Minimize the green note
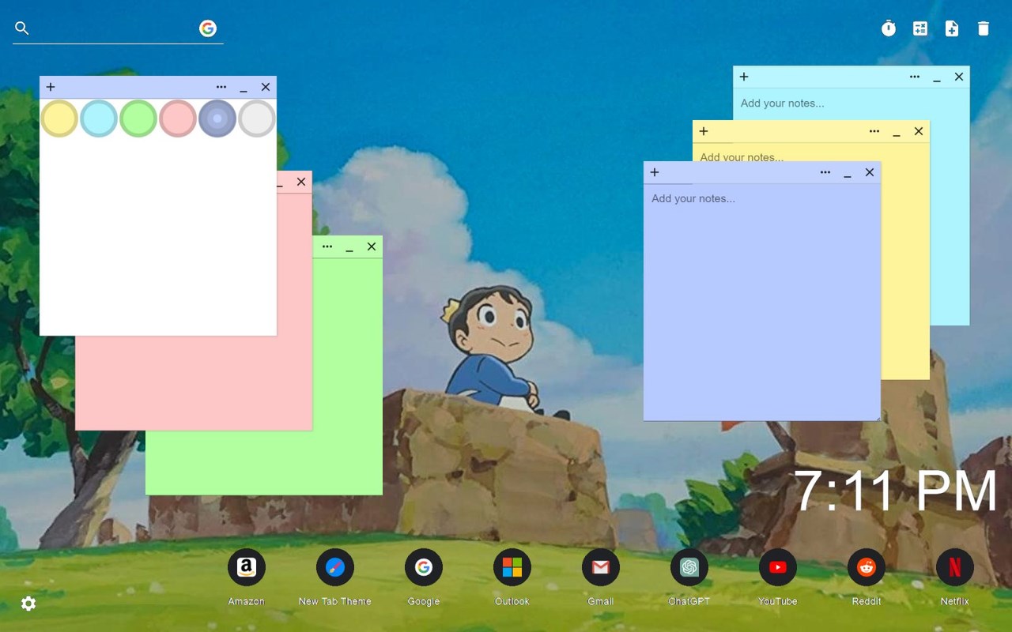Viewport: 1012px width, 632px height. 349,246
